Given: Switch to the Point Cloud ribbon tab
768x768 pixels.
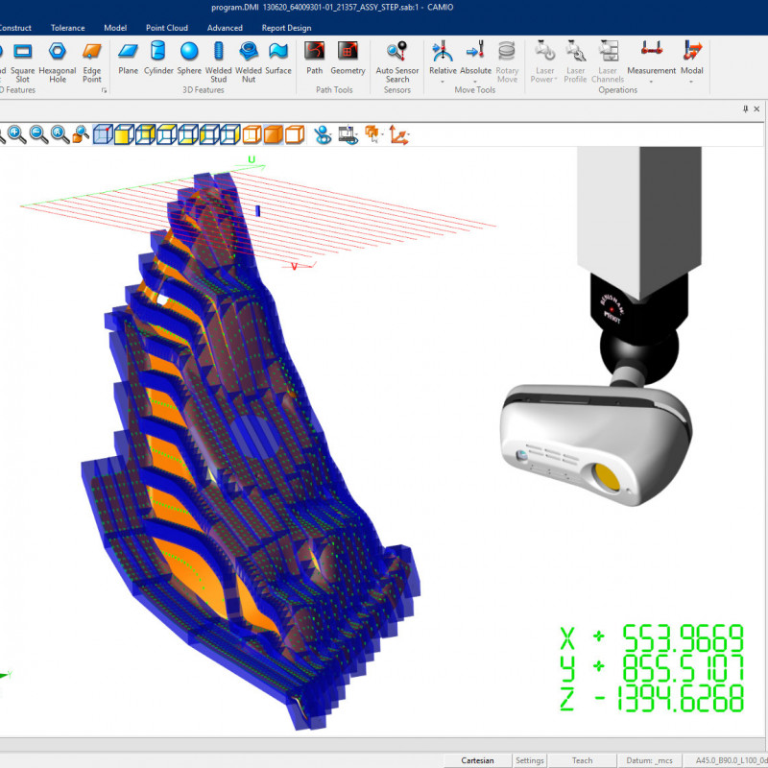Looking at the screenshot, I should (x=167, y=28).
